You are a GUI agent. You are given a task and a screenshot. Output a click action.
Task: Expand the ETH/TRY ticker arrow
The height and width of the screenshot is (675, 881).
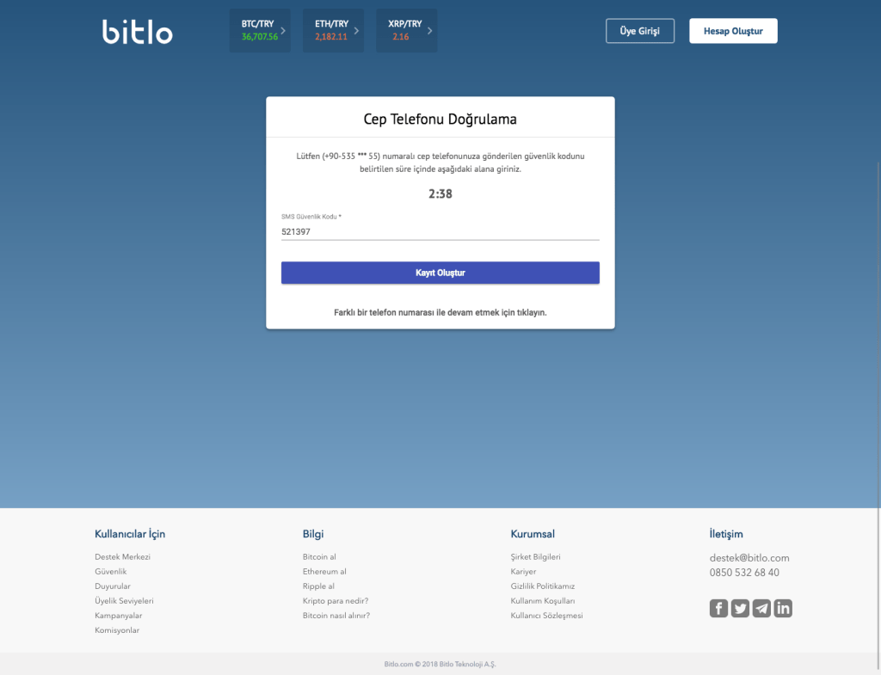pos(357,31)
